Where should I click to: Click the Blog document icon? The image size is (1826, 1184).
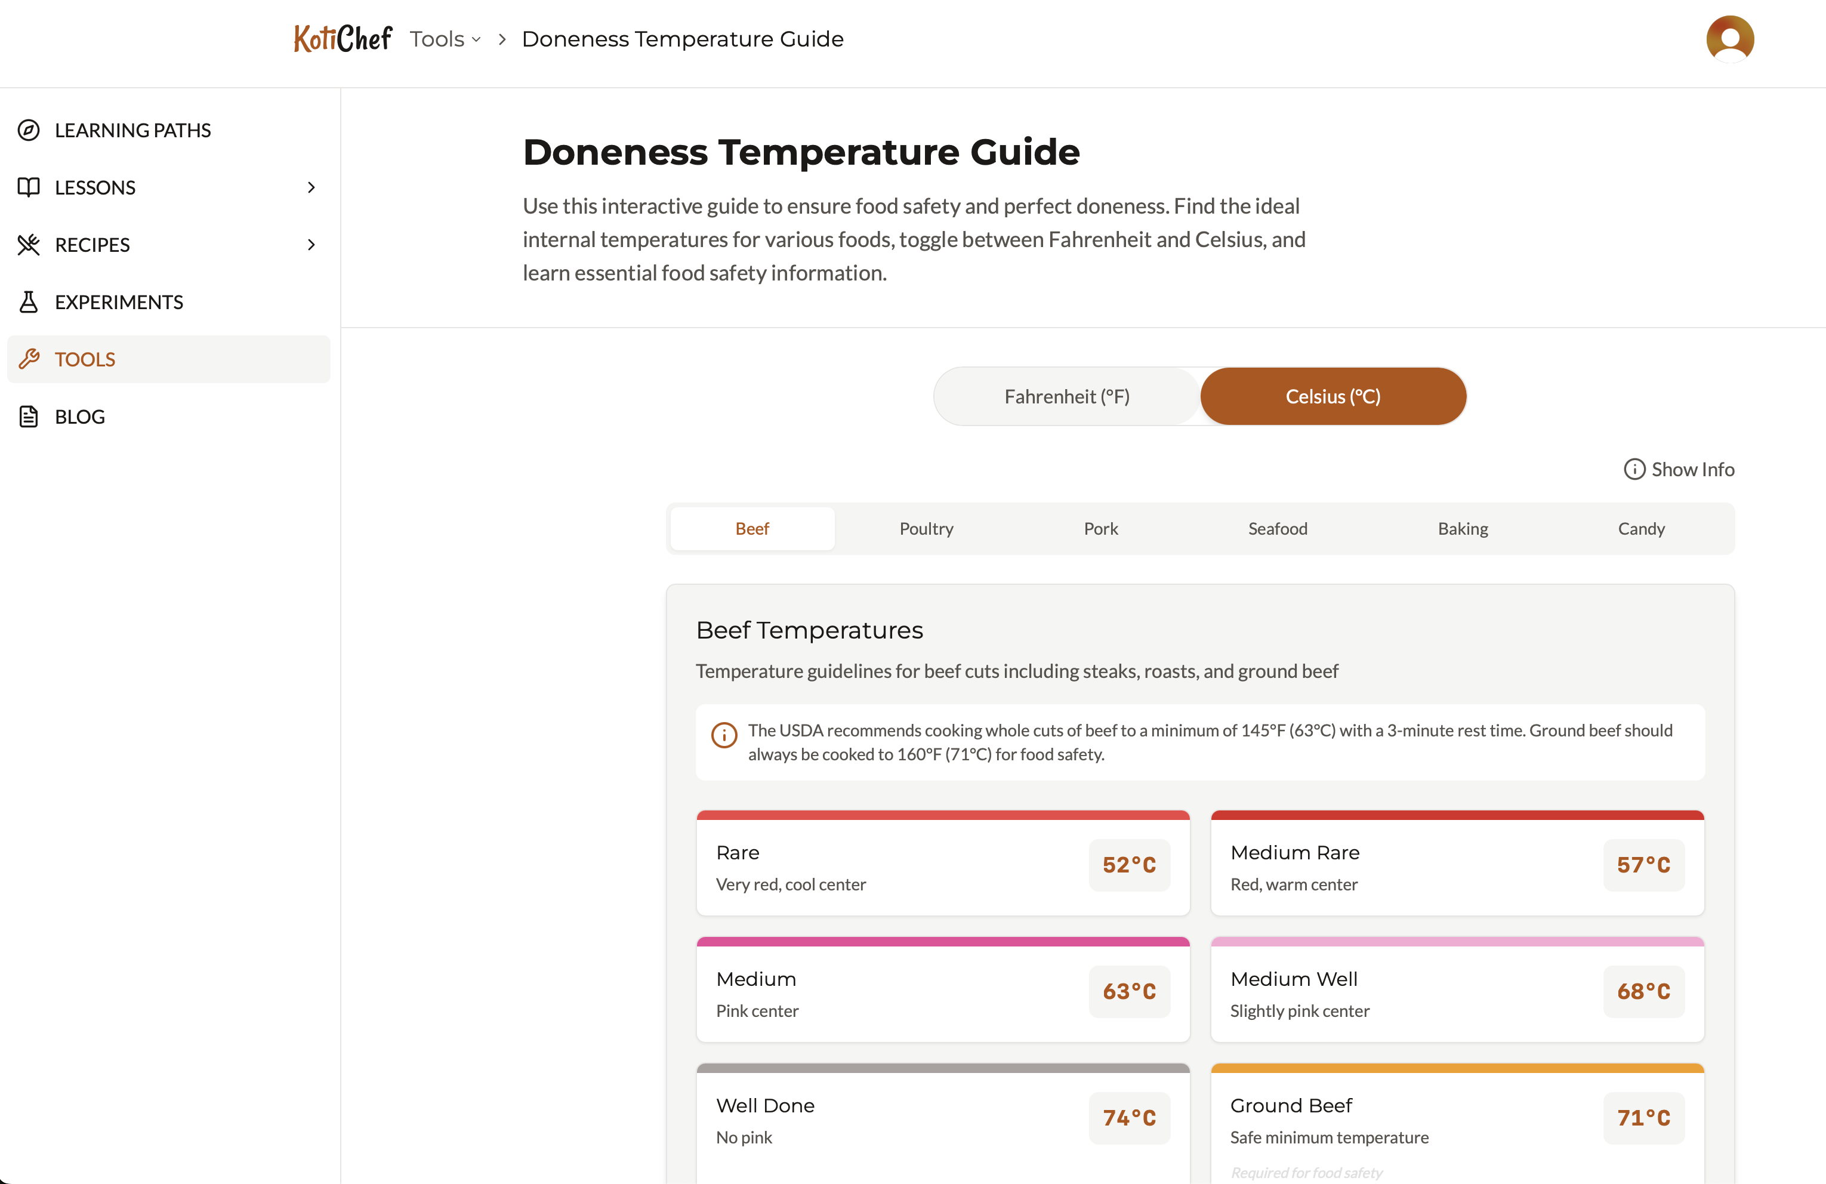pos(29,417)
